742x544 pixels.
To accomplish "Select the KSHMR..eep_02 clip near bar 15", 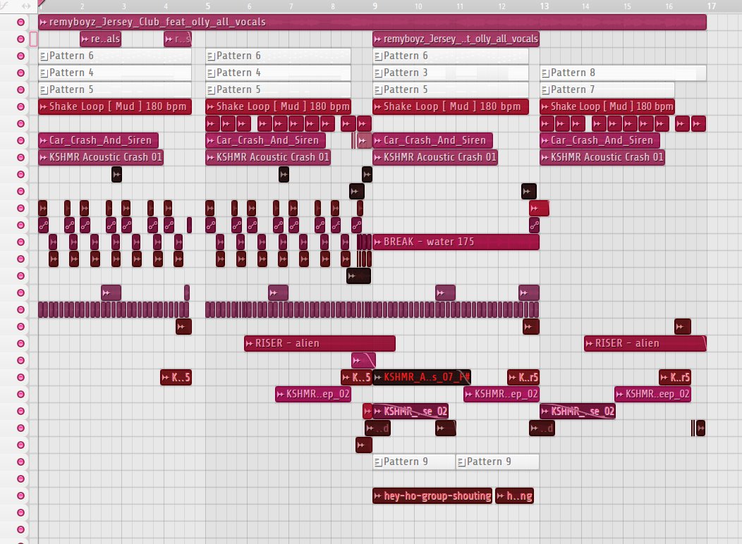I will click(652, 394).
